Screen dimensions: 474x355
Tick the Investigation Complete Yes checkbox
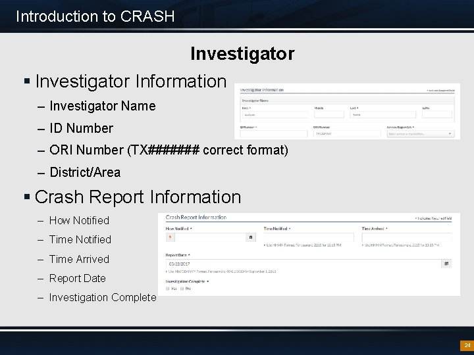click(x=167, y=289)
